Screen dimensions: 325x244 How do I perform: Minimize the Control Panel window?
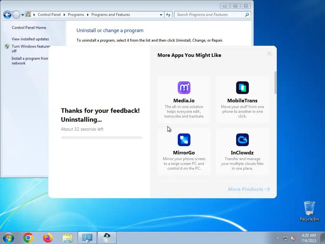coord(225,6)
